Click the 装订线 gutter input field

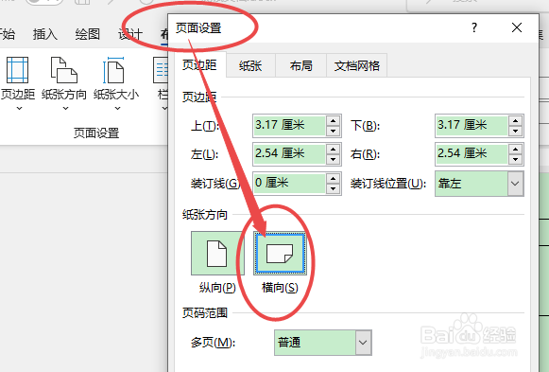click(289, 183)
